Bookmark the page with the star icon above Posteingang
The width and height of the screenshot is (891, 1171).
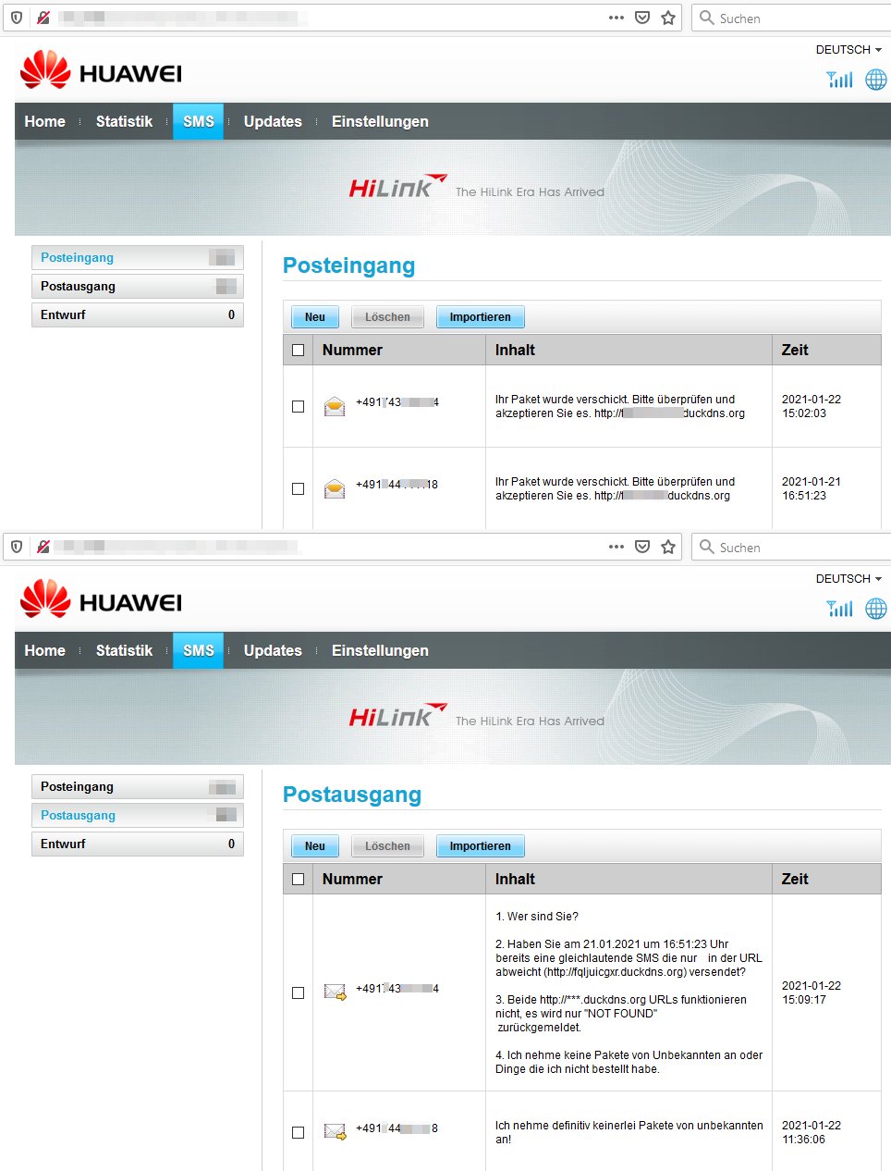(668, 18)
